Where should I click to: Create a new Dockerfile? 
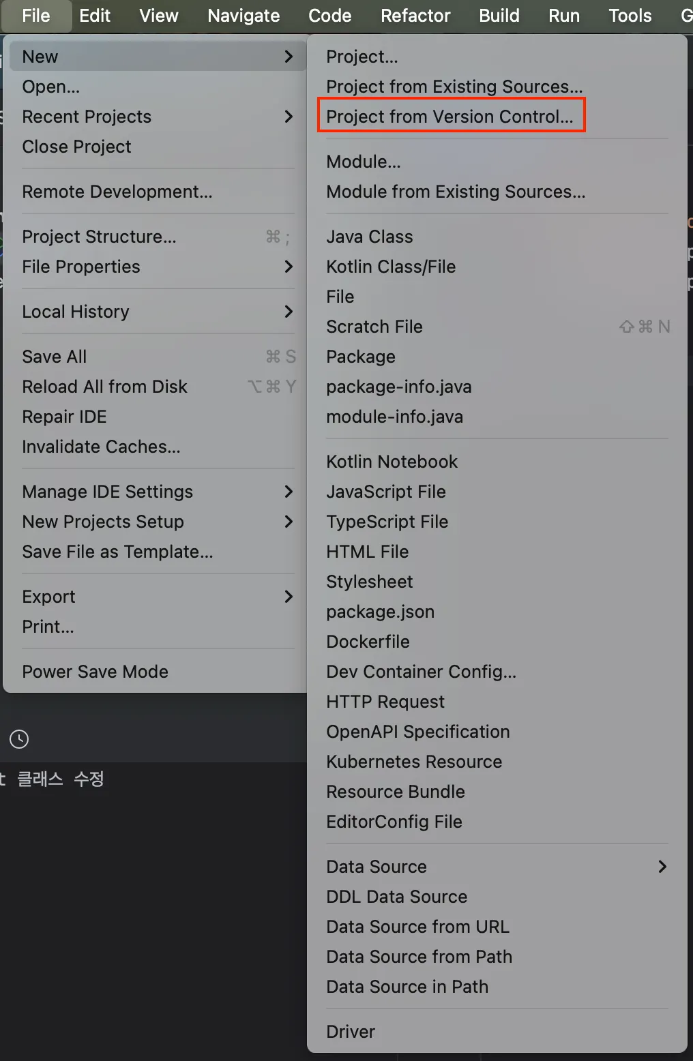(368, 642)
